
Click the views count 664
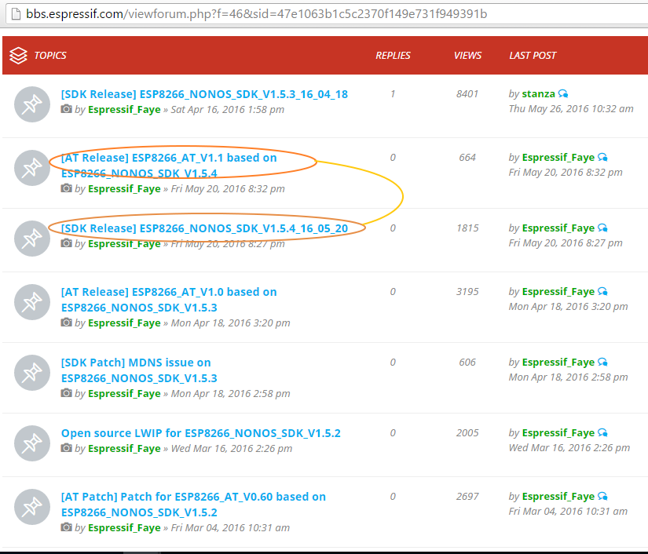pyautogui.click(x=467, y=158)
